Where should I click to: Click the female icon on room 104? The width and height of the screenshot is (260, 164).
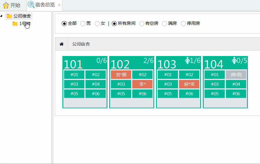(x=234, y=60)
